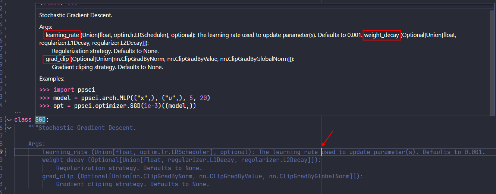Click 'Gradient cliping strategy.' in the editor docstring

coord(101,184)
